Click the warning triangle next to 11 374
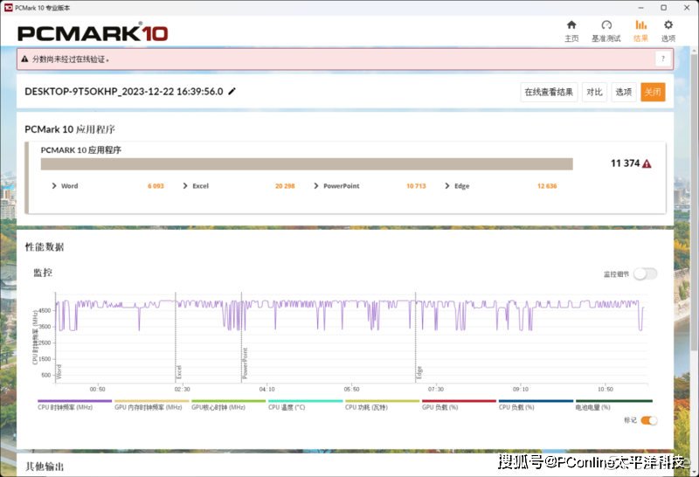This screenshot has height=477, width=699. click(x=647, y=163)
